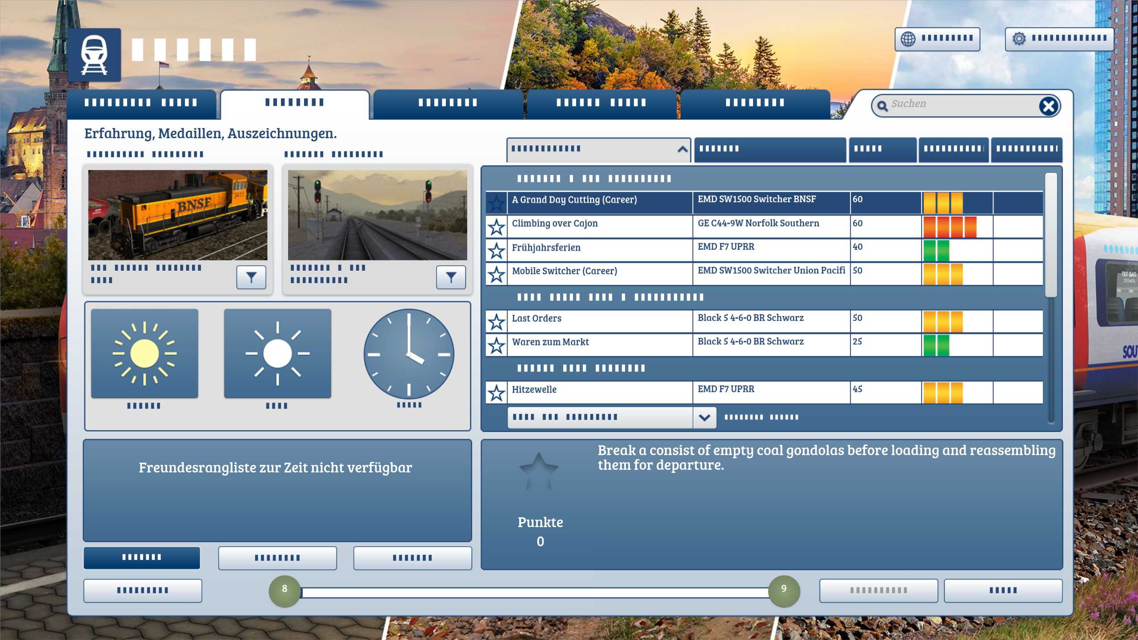1138x640 pixels.
Task: Toggle favorite star for Hitzewelle
Action: [496, 393]
